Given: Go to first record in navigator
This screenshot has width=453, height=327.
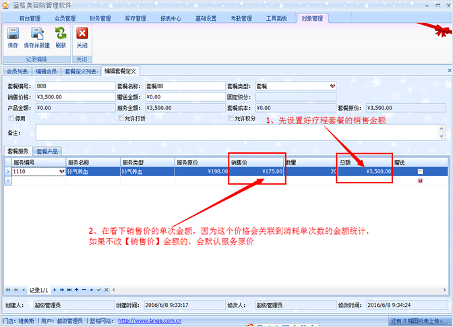Looking at the screenshot, I should [7, 289].
